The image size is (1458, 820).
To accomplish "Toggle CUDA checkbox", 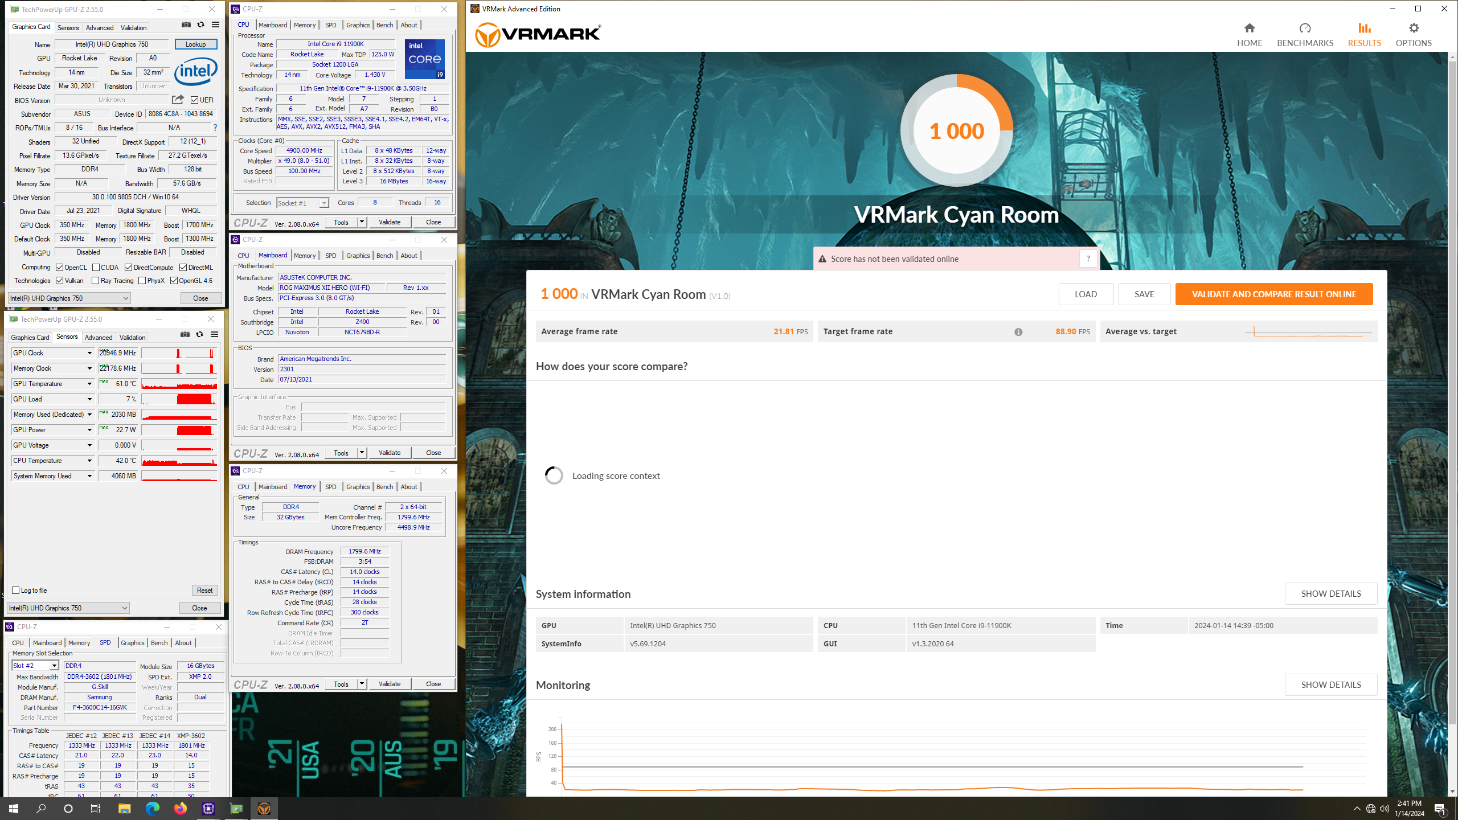I will pyautogui.click(x=96, y=268).
